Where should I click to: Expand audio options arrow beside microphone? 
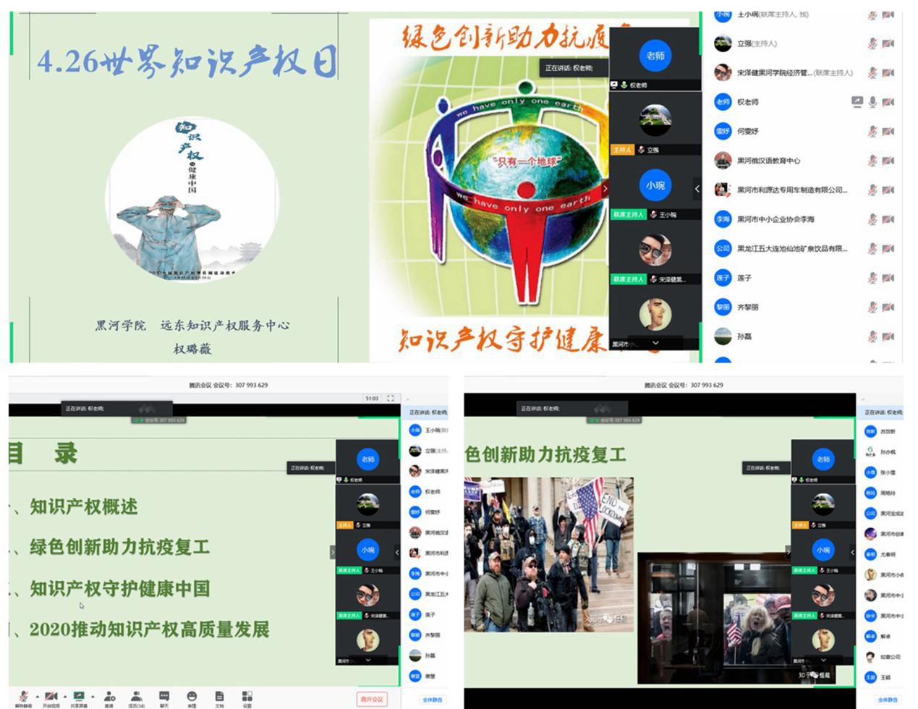37,696
